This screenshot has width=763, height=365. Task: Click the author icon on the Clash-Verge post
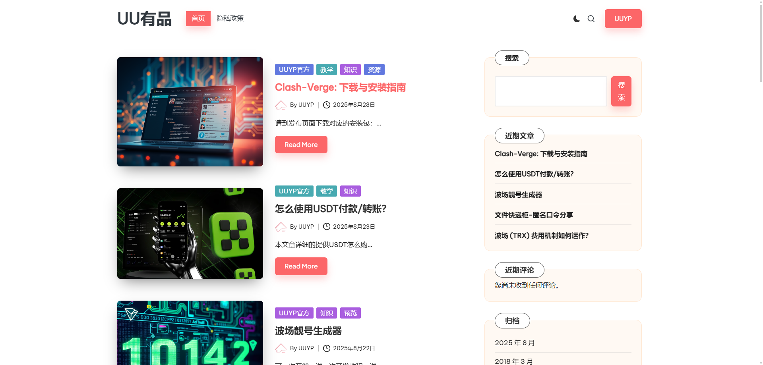tap(281, 105)
